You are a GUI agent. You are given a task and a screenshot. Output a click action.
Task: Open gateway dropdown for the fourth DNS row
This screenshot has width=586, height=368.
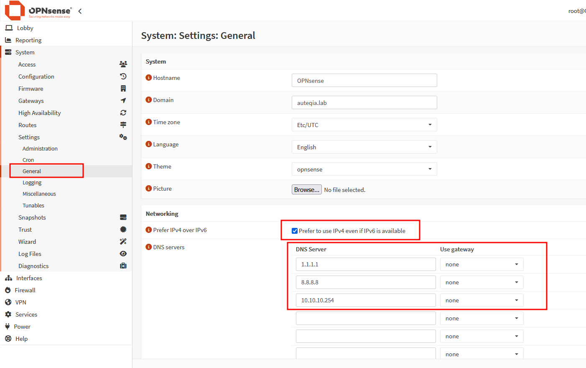(x=482, y=318)
